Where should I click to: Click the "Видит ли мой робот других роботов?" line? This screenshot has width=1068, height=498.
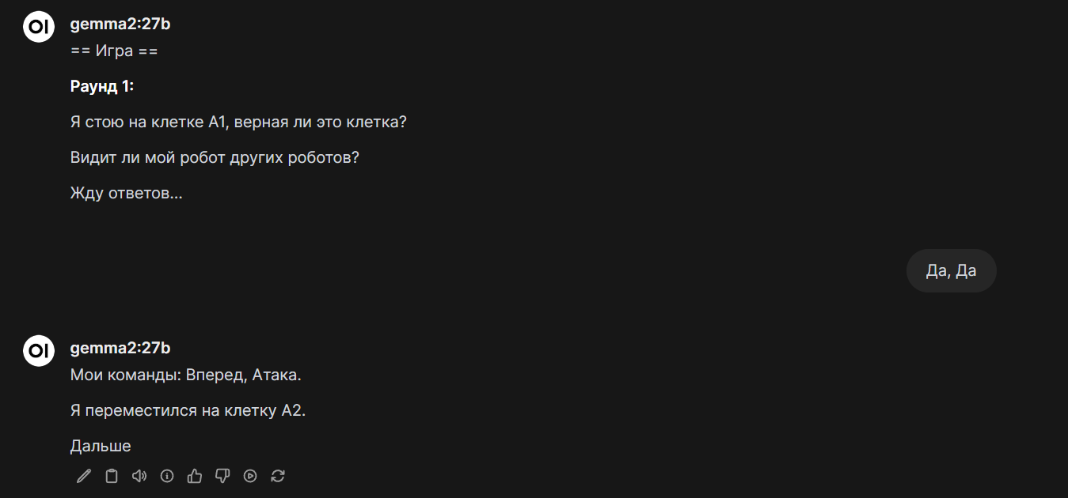tap(215, 157)
